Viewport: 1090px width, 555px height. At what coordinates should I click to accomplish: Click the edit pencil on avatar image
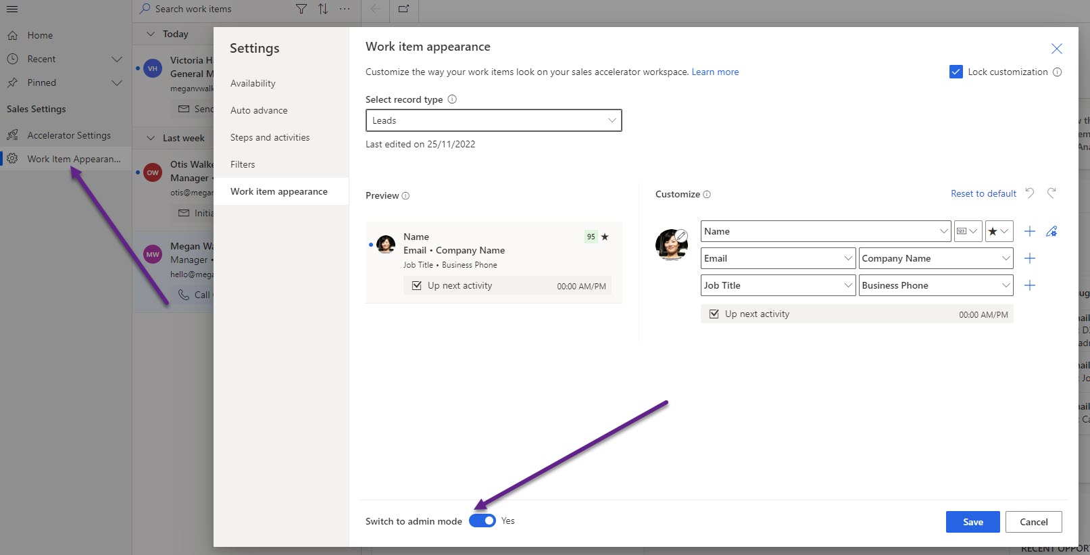pos(681,236)
